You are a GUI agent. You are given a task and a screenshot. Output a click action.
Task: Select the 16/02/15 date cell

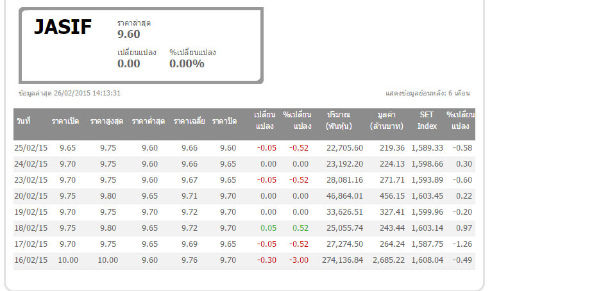31,260
